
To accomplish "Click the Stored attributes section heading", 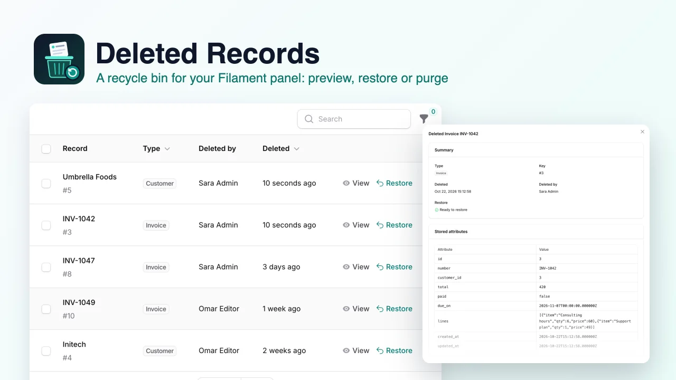I will coord(451,232).
